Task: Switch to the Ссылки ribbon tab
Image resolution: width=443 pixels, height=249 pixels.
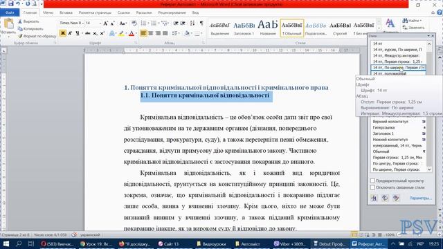Action: (123, 12)
